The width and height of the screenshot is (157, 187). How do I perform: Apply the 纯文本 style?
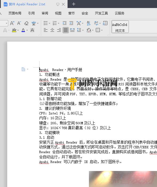120,27
